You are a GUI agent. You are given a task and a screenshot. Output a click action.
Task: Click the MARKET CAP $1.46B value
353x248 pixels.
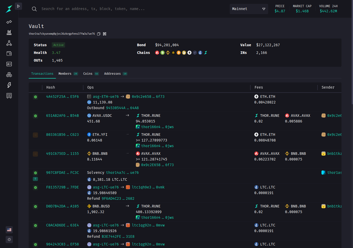(302, 11)
